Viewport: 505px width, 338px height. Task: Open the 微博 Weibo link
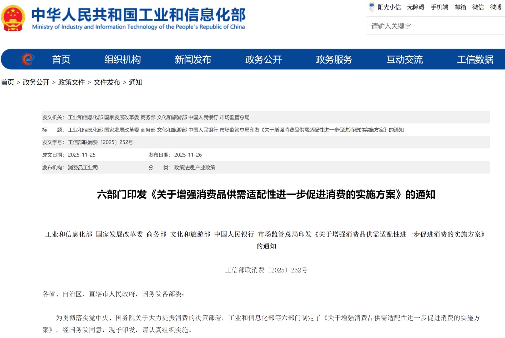click(x=496, y=7)
